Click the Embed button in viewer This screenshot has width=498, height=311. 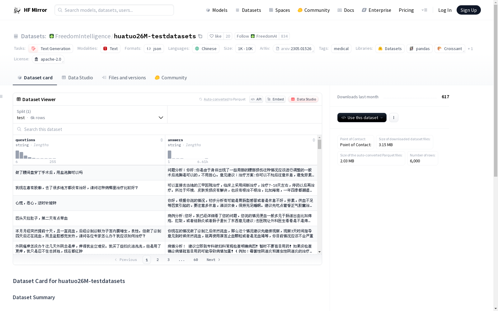click(275, 99)
